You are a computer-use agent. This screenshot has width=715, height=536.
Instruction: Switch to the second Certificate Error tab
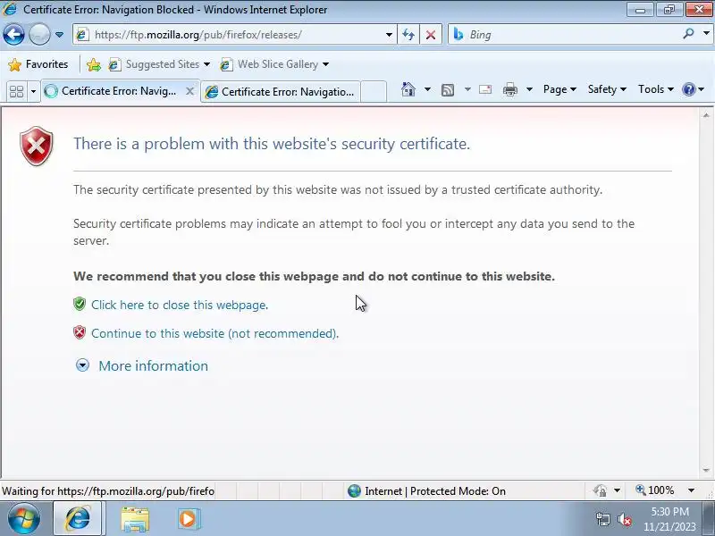[x=281, y=92]
